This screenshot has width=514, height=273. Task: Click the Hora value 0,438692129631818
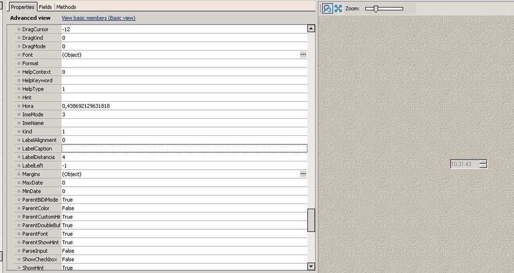click(x=86, y=106)
